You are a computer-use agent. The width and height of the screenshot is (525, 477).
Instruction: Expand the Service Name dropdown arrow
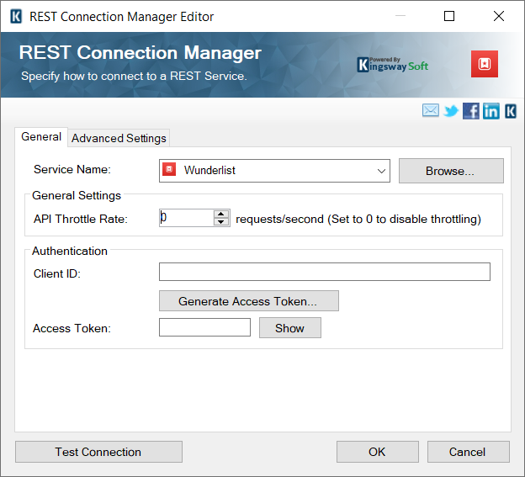[381, 171]
